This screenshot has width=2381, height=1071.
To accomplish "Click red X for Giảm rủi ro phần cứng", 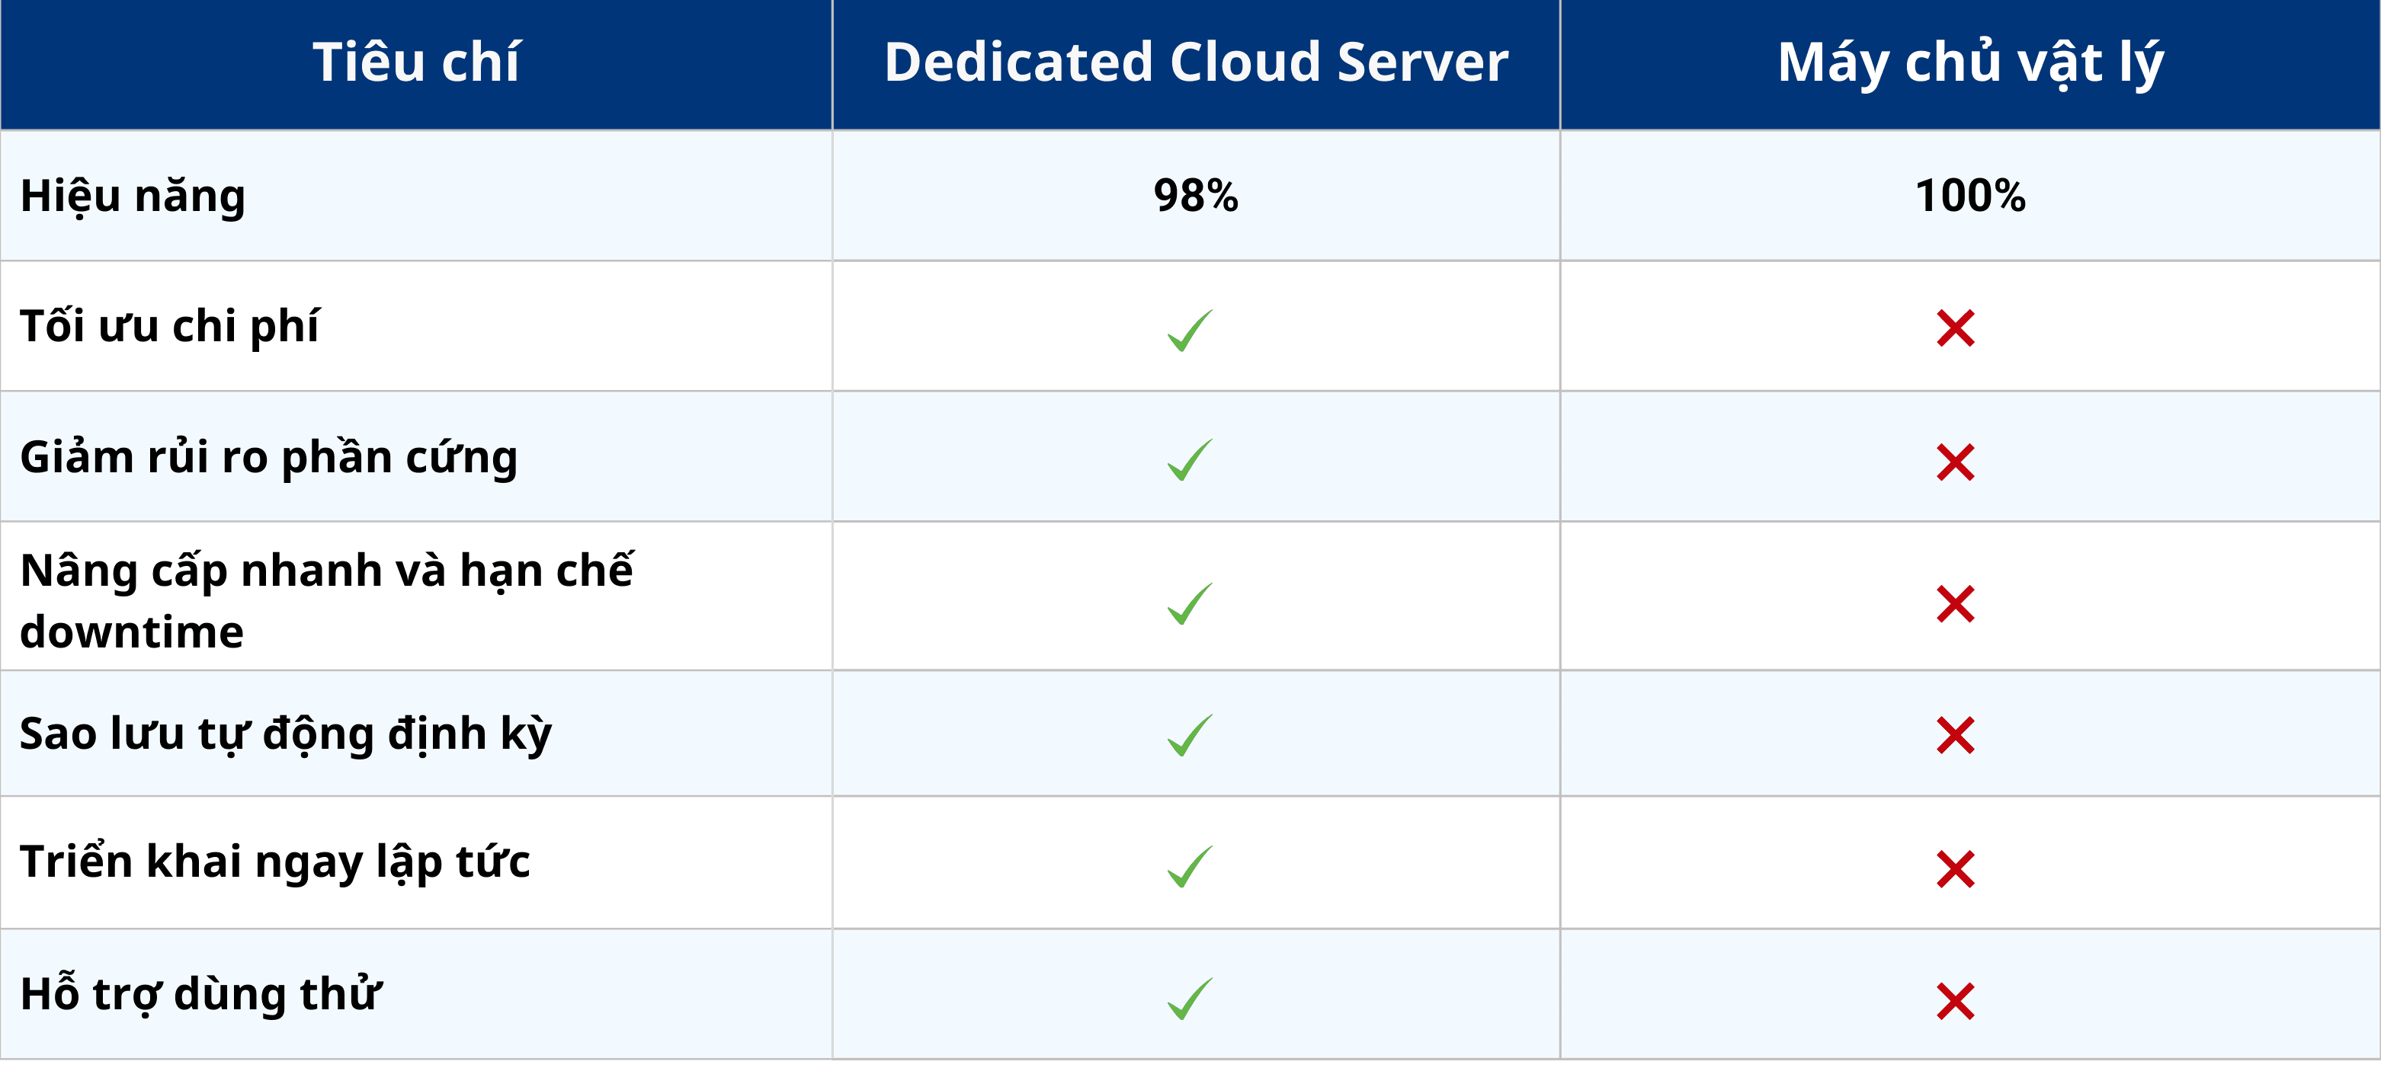I will (x=1955, y=462).
